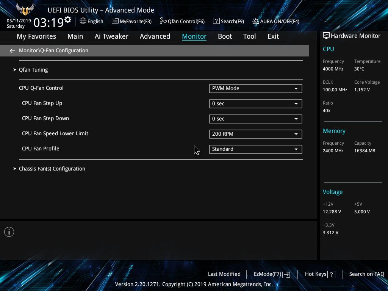
Task: Click memory capacity 16384 MB
Action: 365,151
